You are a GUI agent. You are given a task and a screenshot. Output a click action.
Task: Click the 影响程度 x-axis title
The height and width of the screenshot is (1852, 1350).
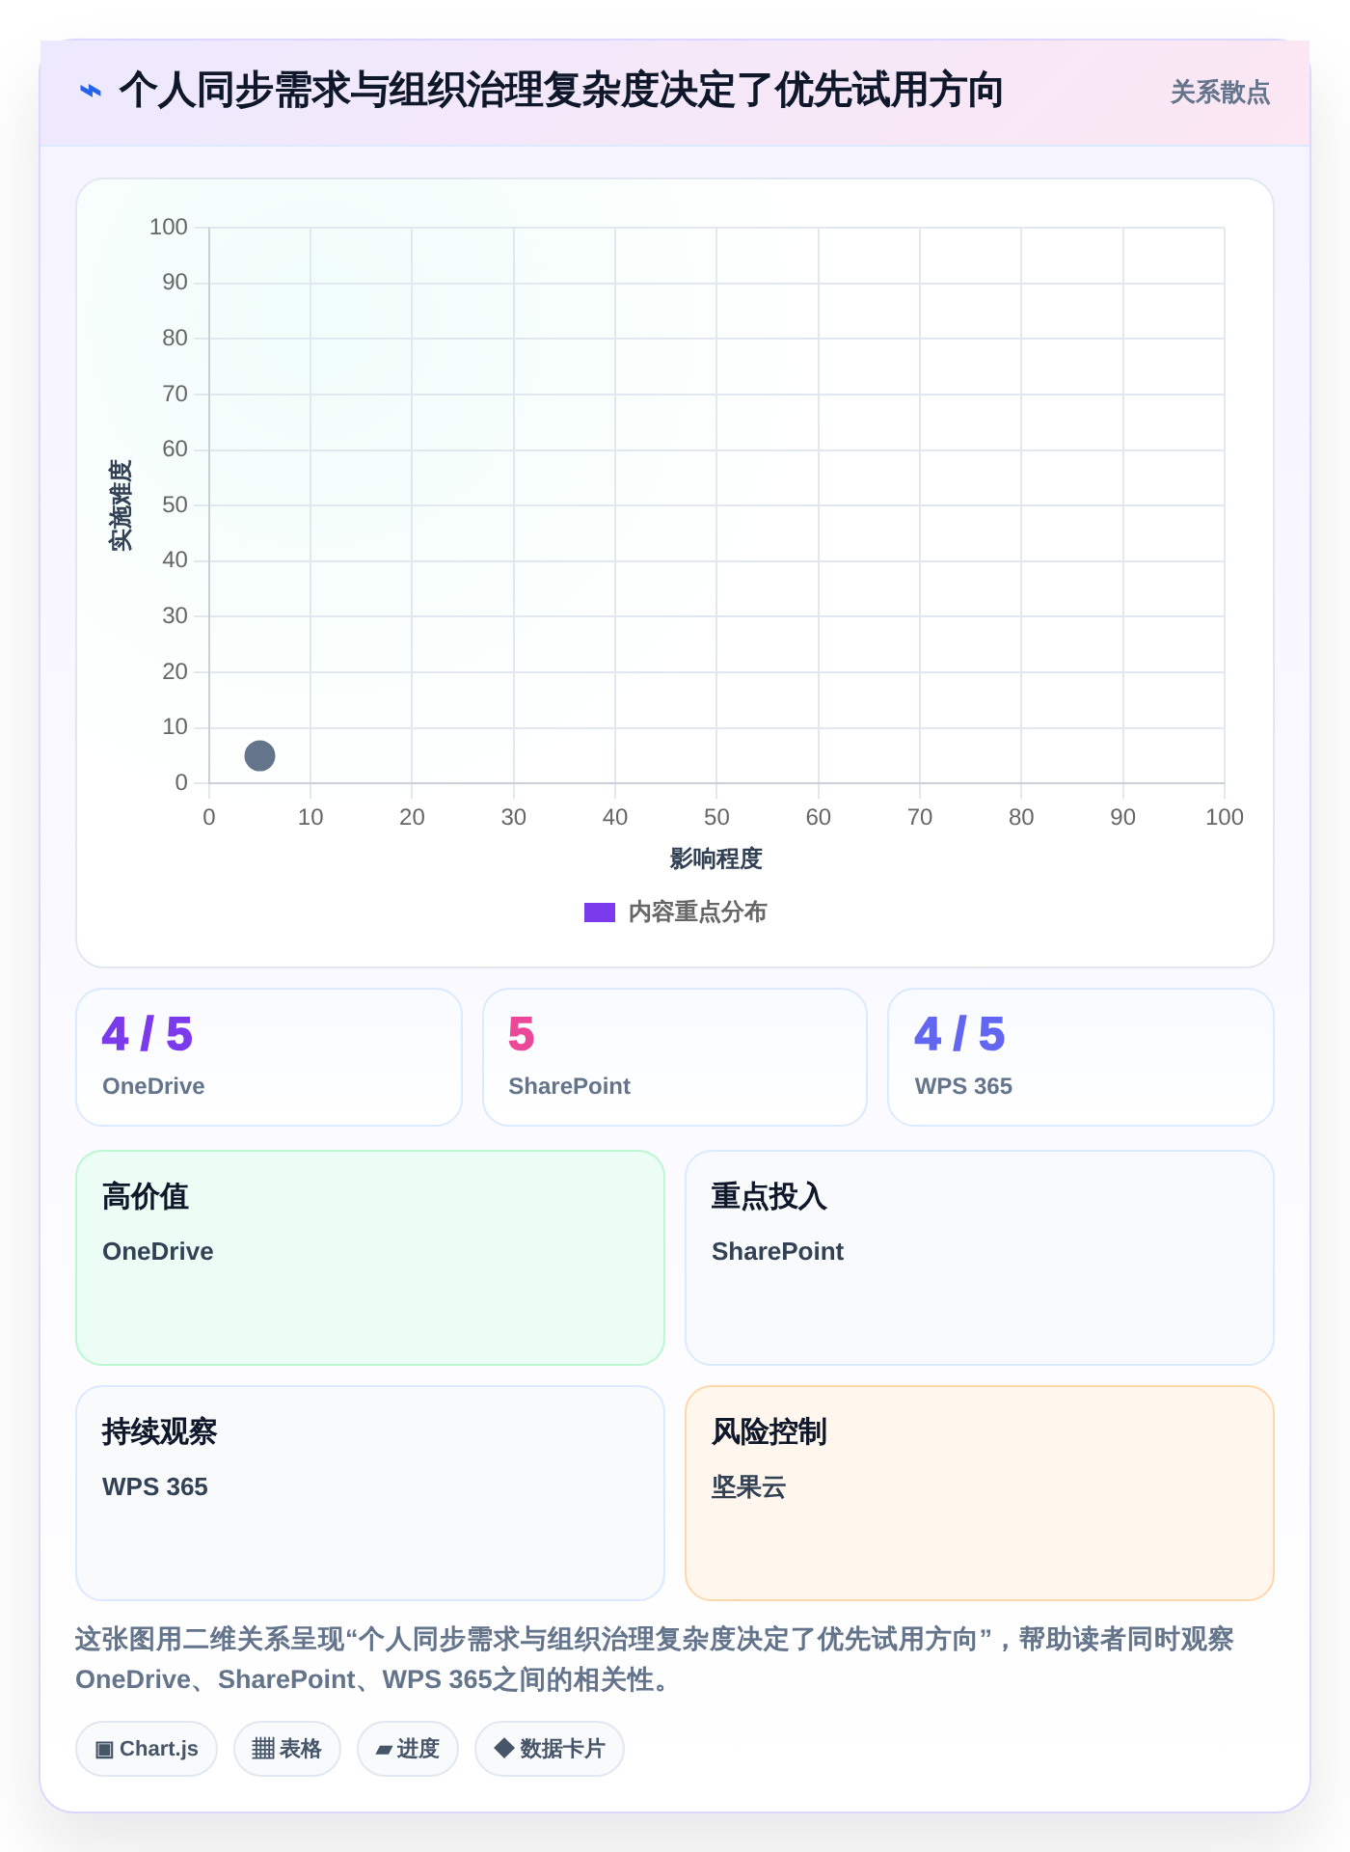(716, 858)
